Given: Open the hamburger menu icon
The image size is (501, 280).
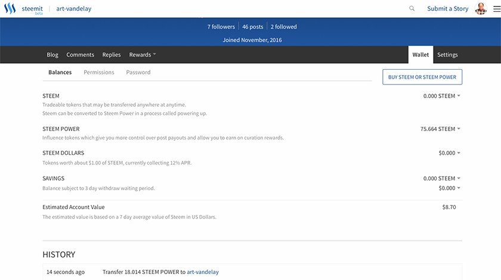Looking at the screenshot, I should (x=497, y=8).
